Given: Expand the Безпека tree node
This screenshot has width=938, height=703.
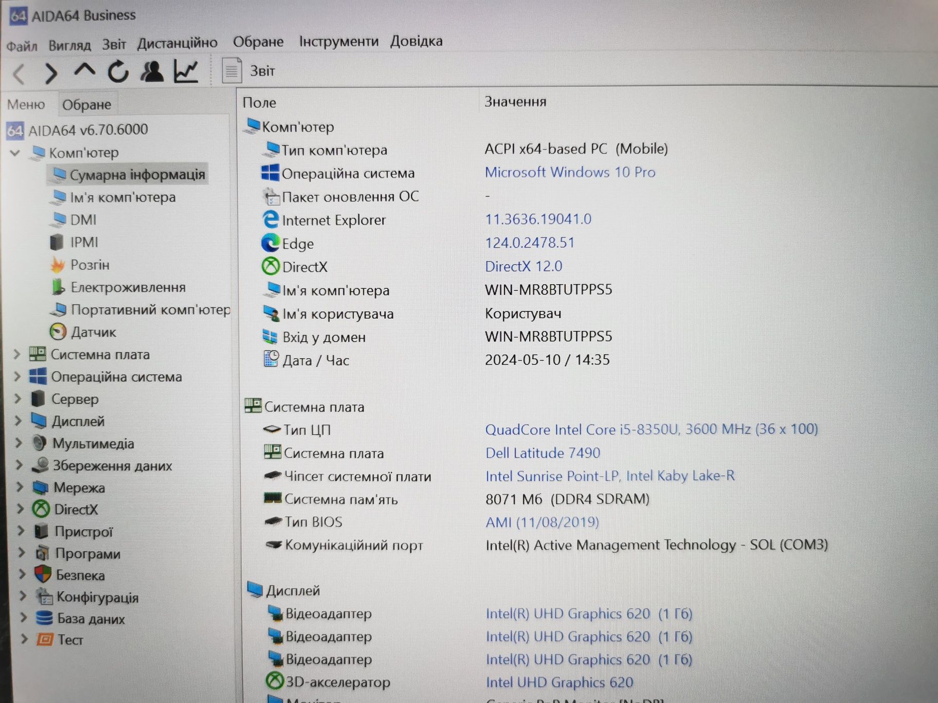Looking at the screenshot, I should click(x=22, y=574).
